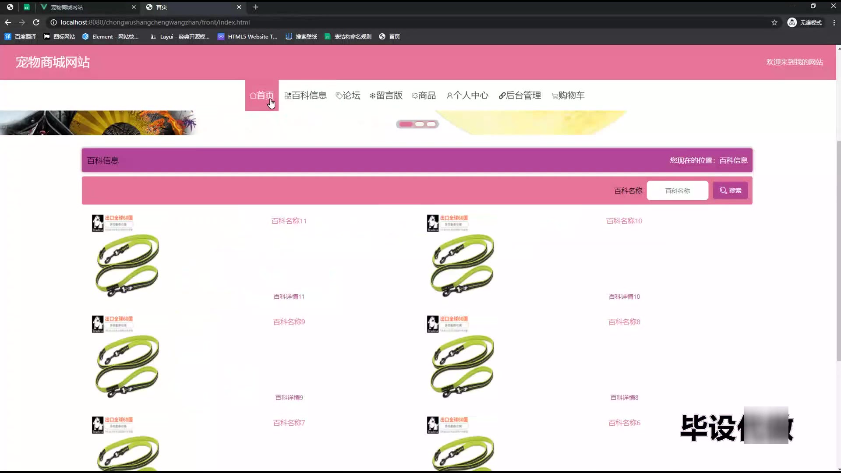Go back to the previous page
This screenshot has width=841, height=473.
pos(8,22)
